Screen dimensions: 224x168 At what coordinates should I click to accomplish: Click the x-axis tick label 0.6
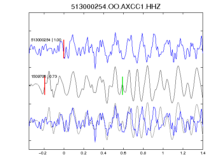tap(123, 153)
